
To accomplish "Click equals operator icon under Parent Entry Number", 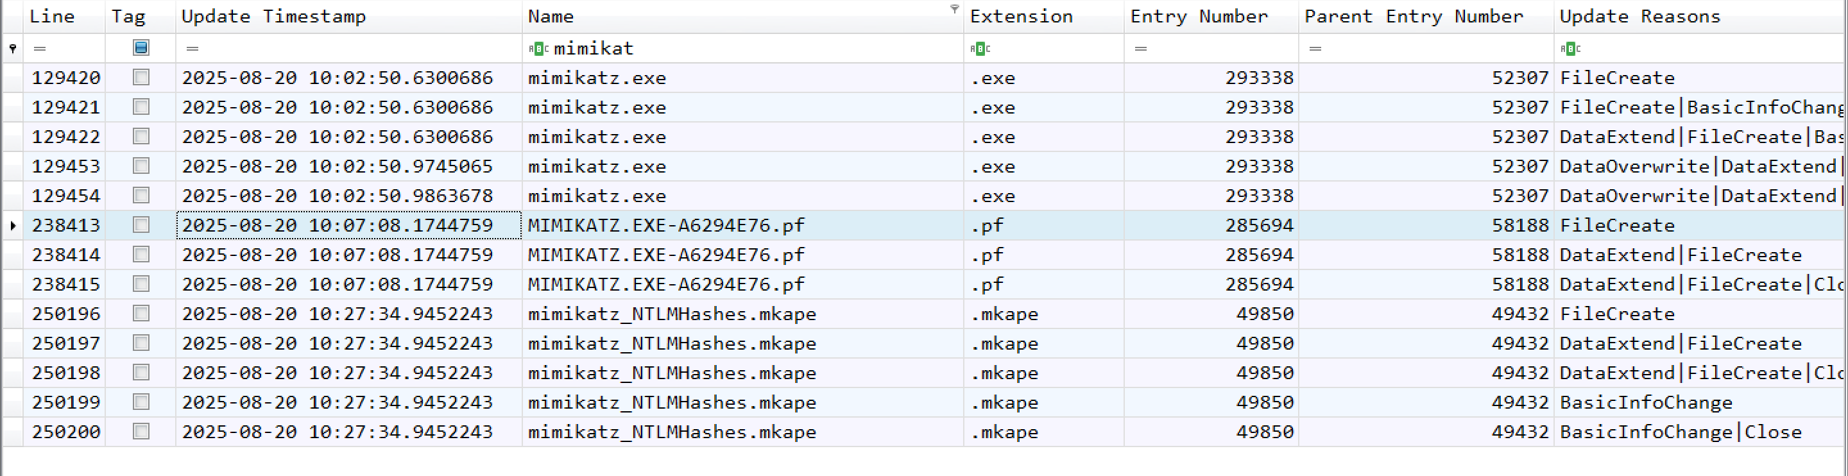I will pos(1314,49).
